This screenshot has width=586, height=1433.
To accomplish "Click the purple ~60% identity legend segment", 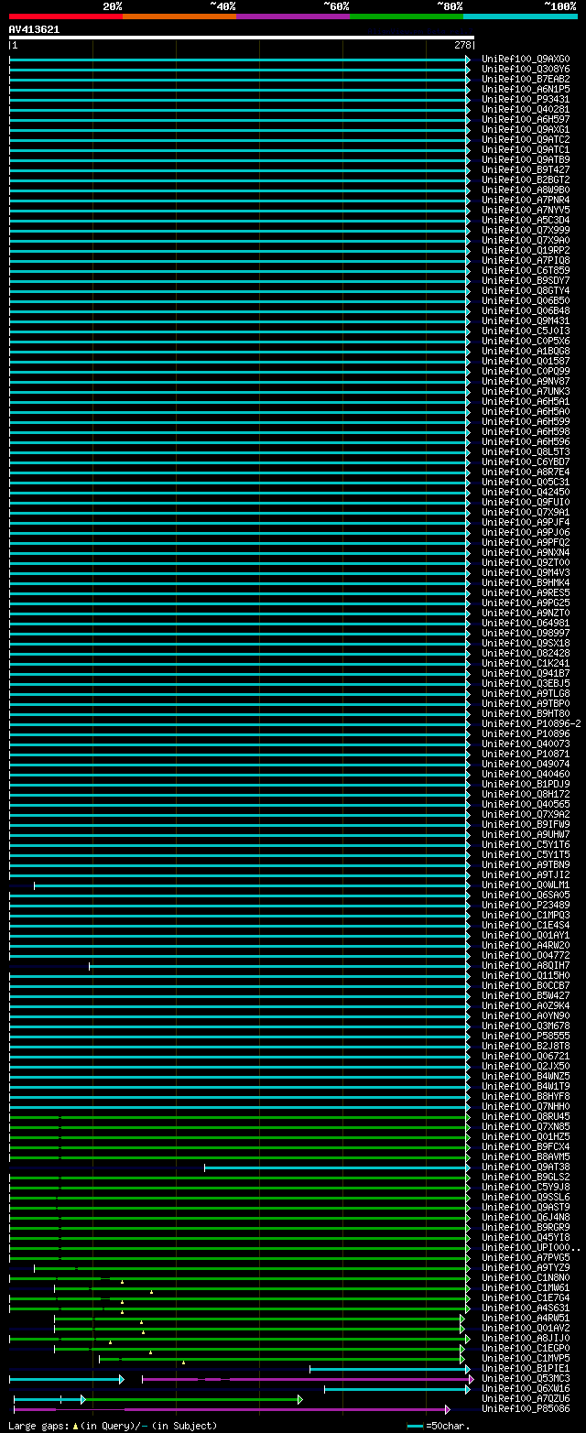I will pos(293,16).
